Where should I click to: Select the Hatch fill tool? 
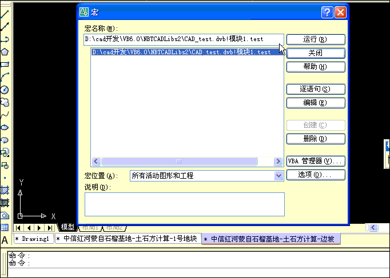tap(5, 190)
